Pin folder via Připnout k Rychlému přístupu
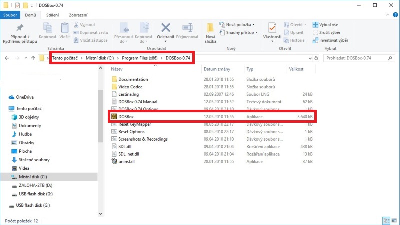 click(20, 34)
